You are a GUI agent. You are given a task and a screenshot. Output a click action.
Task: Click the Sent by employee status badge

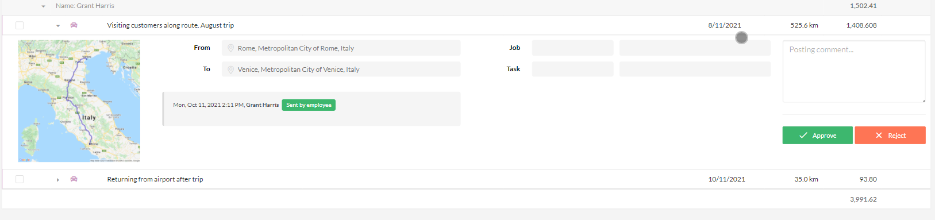pyautogui.click(x=309, y=105)
